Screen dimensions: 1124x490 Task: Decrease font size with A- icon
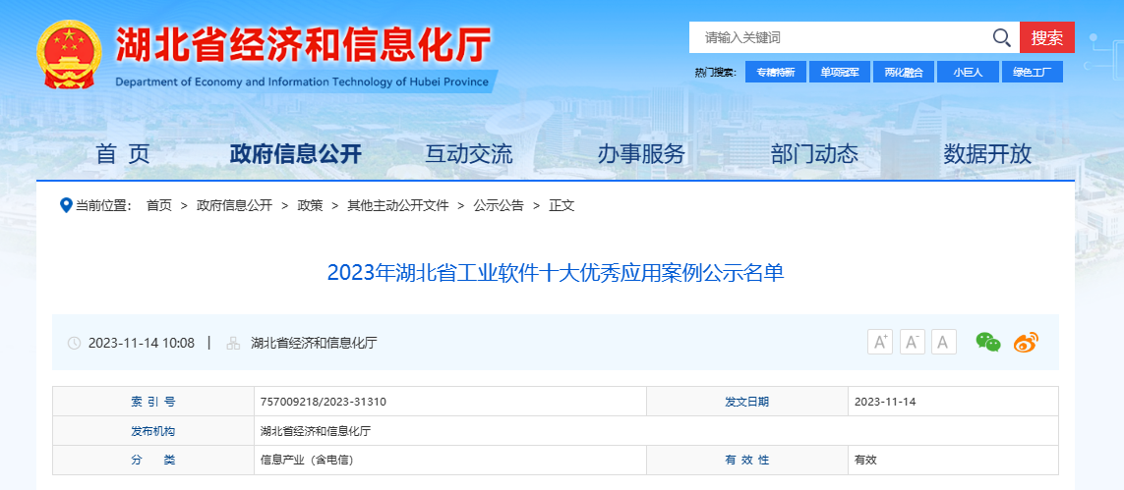click(913, 342)
